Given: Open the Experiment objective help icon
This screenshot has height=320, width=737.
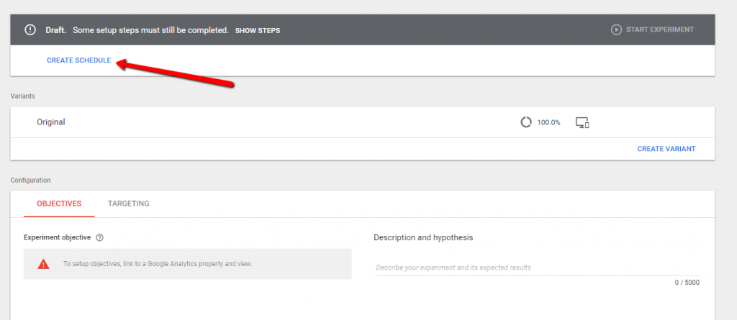Looking at the screenshot, I should 99,237.
